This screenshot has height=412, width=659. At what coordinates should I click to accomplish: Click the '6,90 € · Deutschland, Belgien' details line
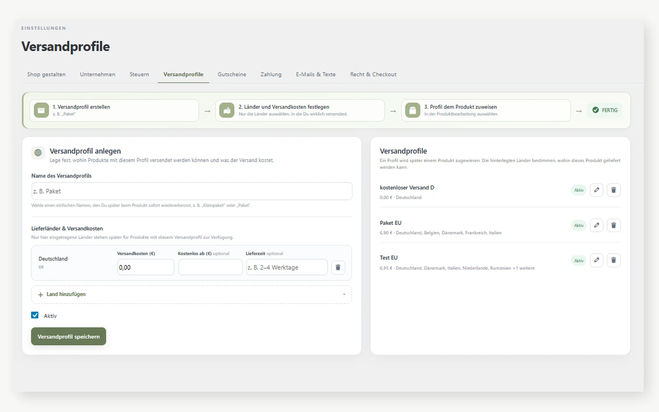pos(441,233)
